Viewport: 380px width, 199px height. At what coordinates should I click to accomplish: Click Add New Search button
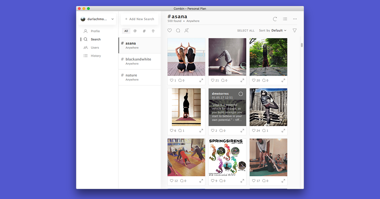tap(140, 19)
